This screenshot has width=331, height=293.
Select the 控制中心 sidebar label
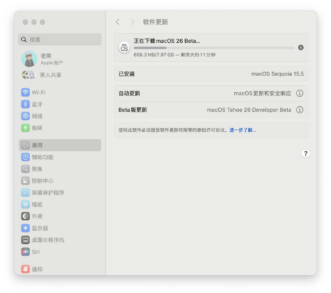(x=43, y=181)
